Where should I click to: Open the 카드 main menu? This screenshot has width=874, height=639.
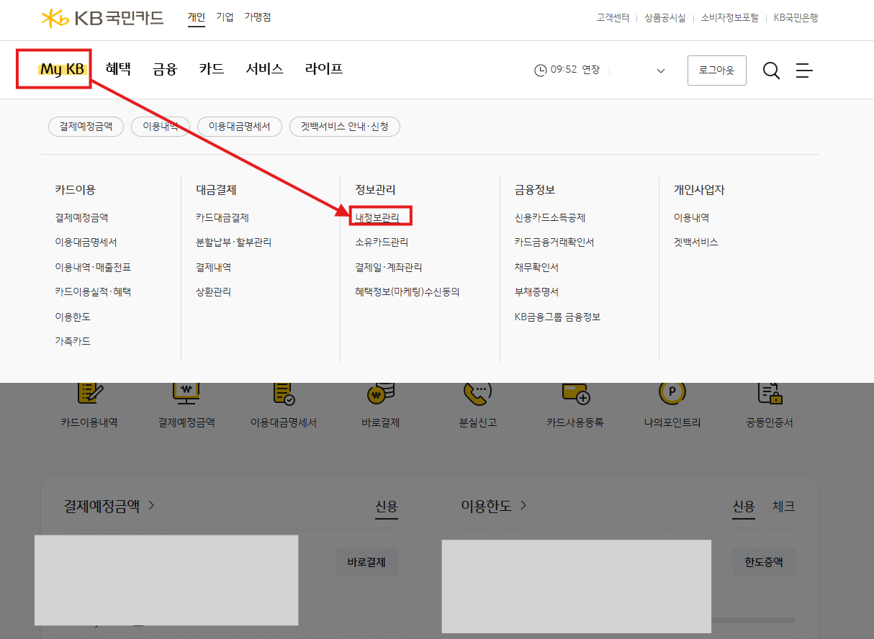click(x=212, y=69)
